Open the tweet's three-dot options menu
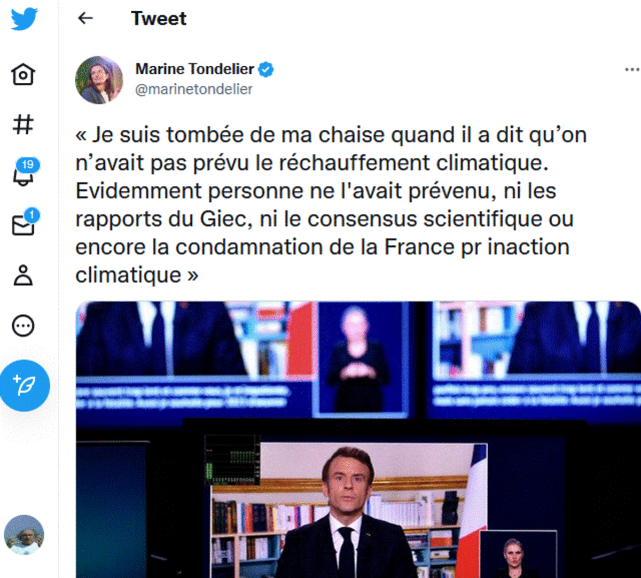The width and height of the screenshot is (641, 578). (632, 69)
